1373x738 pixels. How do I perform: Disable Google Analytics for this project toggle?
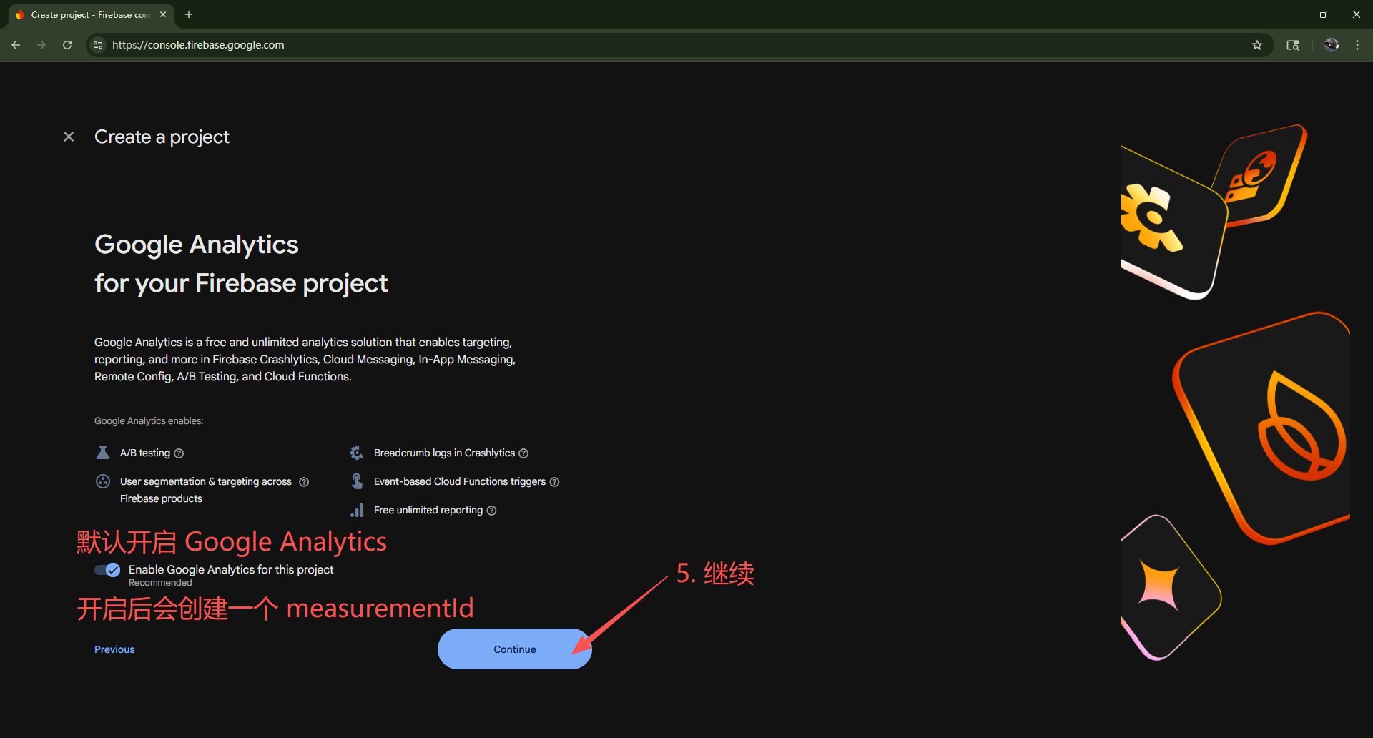[x=107, y=570]
